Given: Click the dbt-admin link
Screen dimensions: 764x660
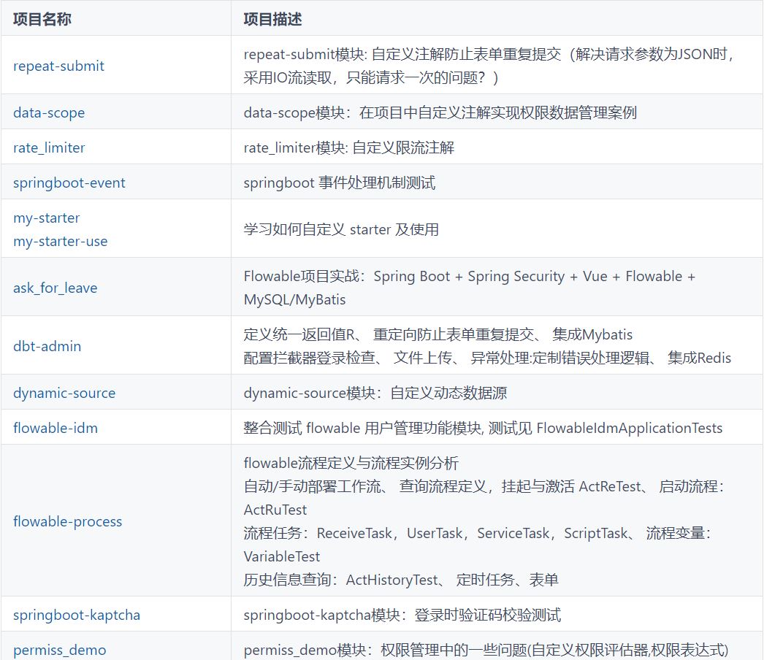Looking at the screenshot, I should (x=47, y=346).
